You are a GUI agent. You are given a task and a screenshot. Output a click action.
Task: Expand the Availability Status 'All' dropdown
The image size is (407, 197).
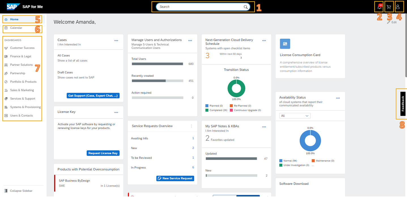tap(295, 116)
